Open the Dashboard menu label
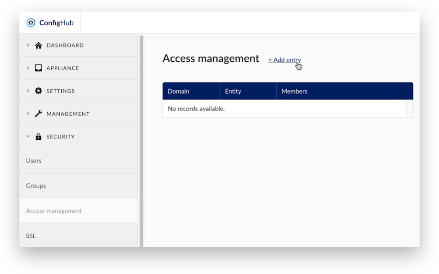439x274 pixels. click(x=65, y=45)
